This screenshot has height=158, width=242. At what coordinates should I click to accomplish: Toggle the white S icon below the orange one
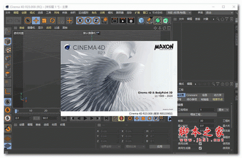click(8, 118)
